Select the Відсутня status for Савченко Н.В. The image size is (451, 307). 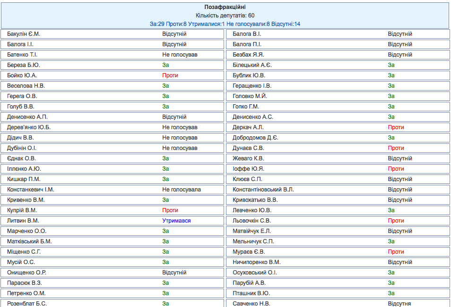click(399, 304)
